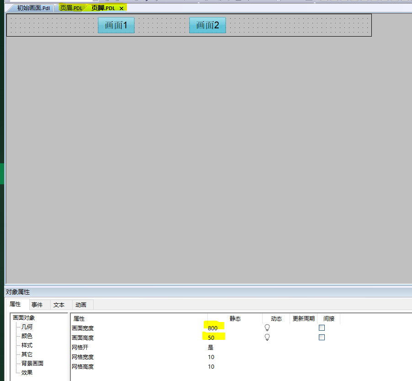Click the 画面2 button on canvas

click(x=207, y=25)
